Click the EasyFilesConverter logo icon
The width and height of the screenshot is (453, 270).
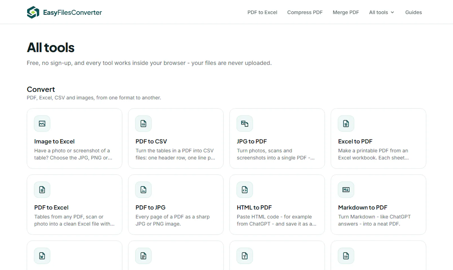[33, 12]
